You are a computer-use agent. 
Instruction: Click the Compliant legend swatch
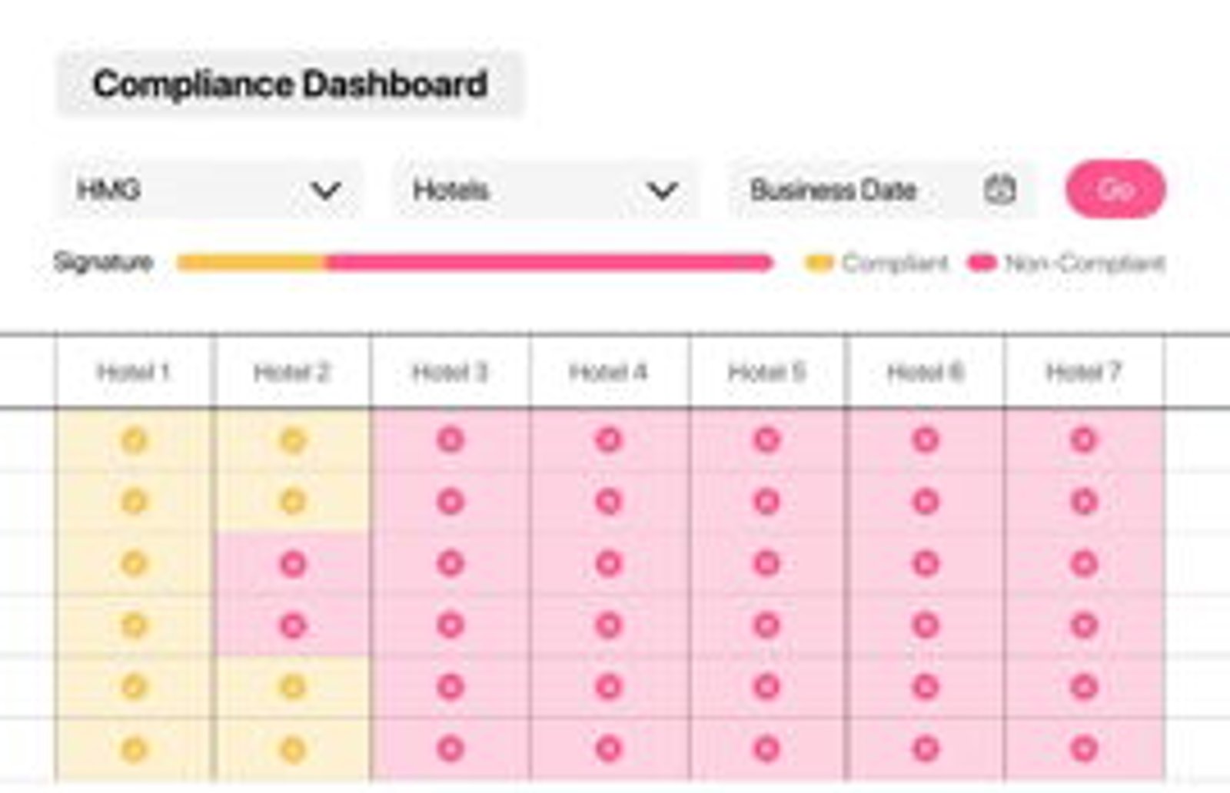(x=819, y=264)
